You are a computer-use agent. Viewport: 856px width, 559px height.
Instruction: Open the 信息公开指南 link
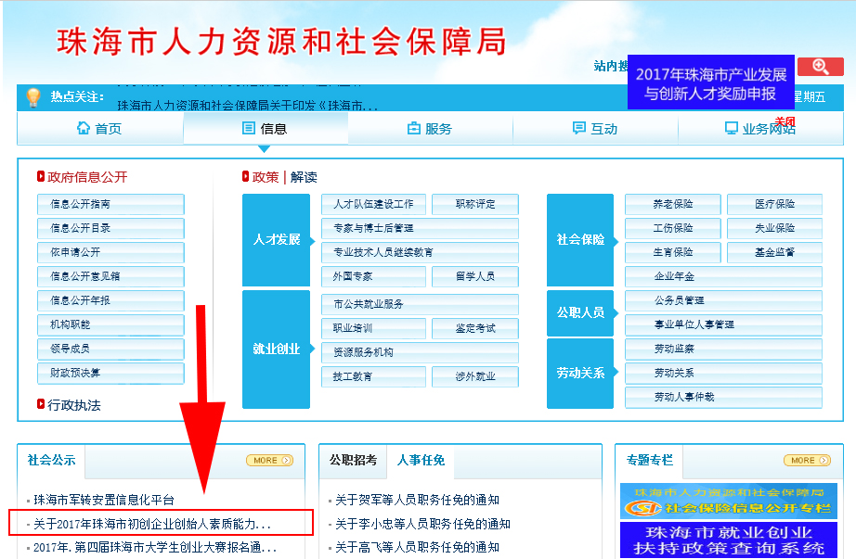110,204
